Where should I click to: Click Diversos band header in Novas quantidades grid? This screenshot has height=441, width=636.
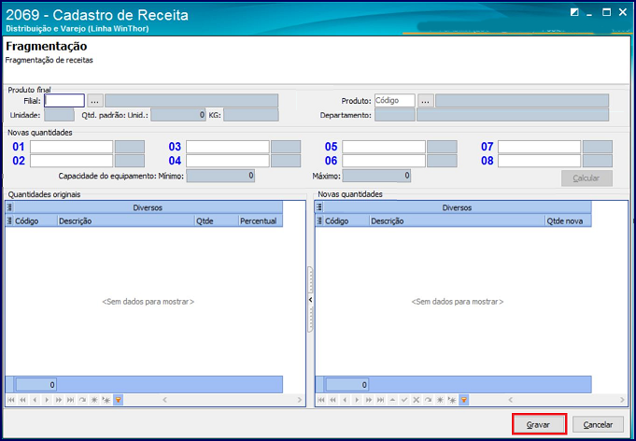[x=457, y=207]
